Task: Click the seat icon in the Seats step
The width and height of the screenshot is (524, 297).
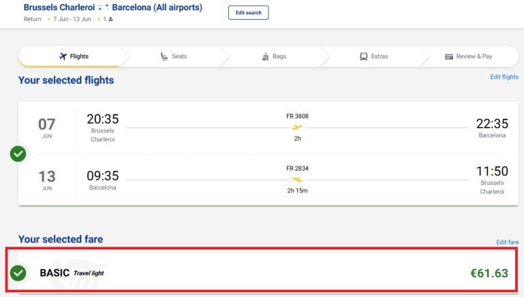Action: 164,56
